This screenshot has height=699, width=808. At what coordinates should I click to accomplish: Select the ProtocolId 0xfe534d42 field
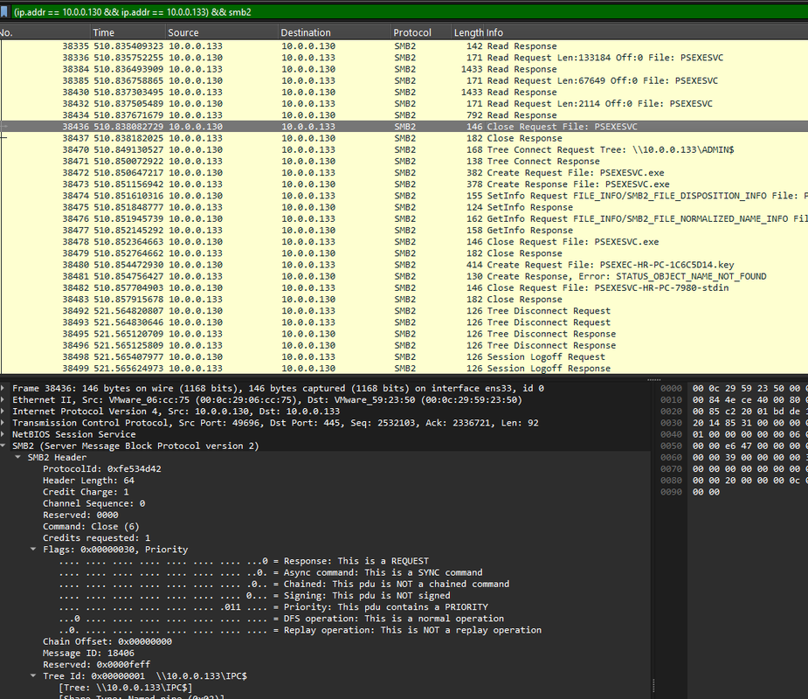tap(102, 468)
